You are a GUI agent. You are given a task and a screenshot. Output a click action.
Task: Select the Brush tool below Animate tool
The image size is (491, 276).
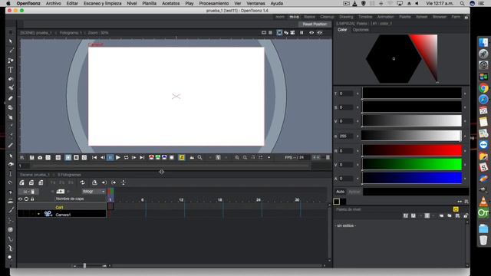pos(11,51)
